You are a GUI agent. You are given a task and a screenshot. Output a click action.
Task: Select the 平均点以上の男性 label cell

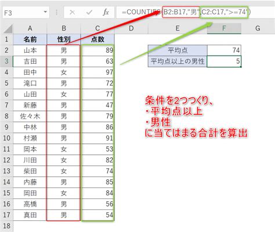click(x=178, y=61)
